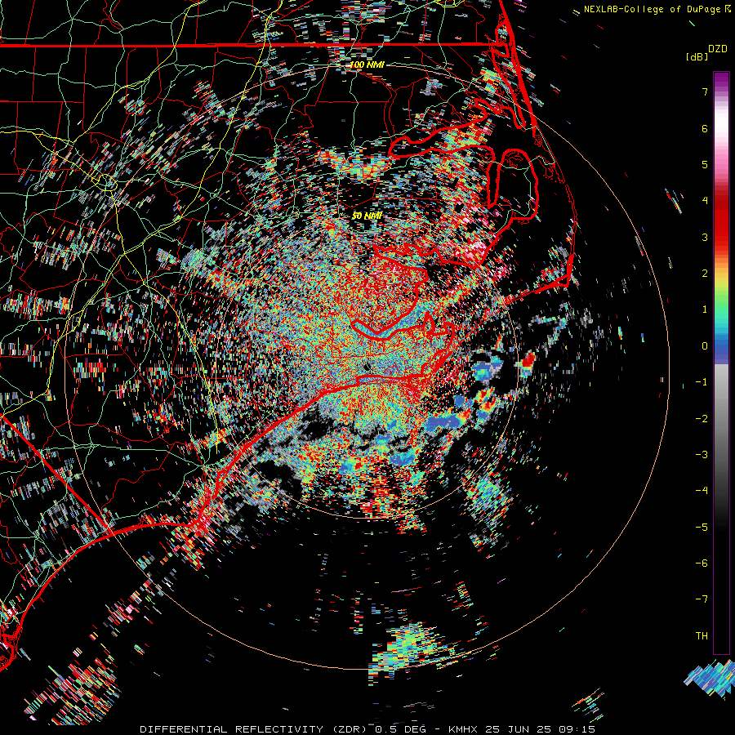Viewport: 735px width, 735px height.
Task: Click the ZDR color scale bar
Action: point(721,363)
